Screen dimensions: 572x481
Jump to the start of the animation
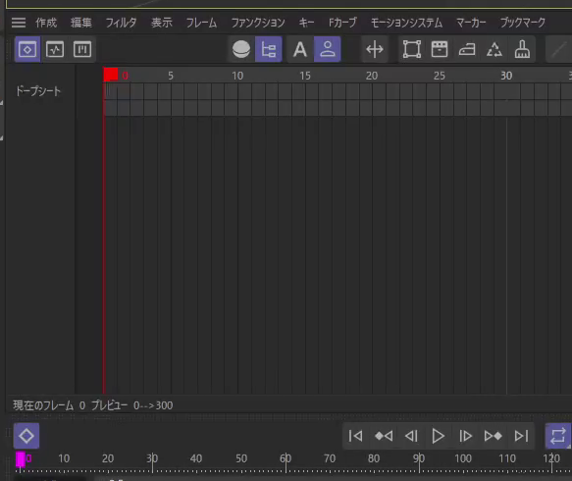coord(356,436)
